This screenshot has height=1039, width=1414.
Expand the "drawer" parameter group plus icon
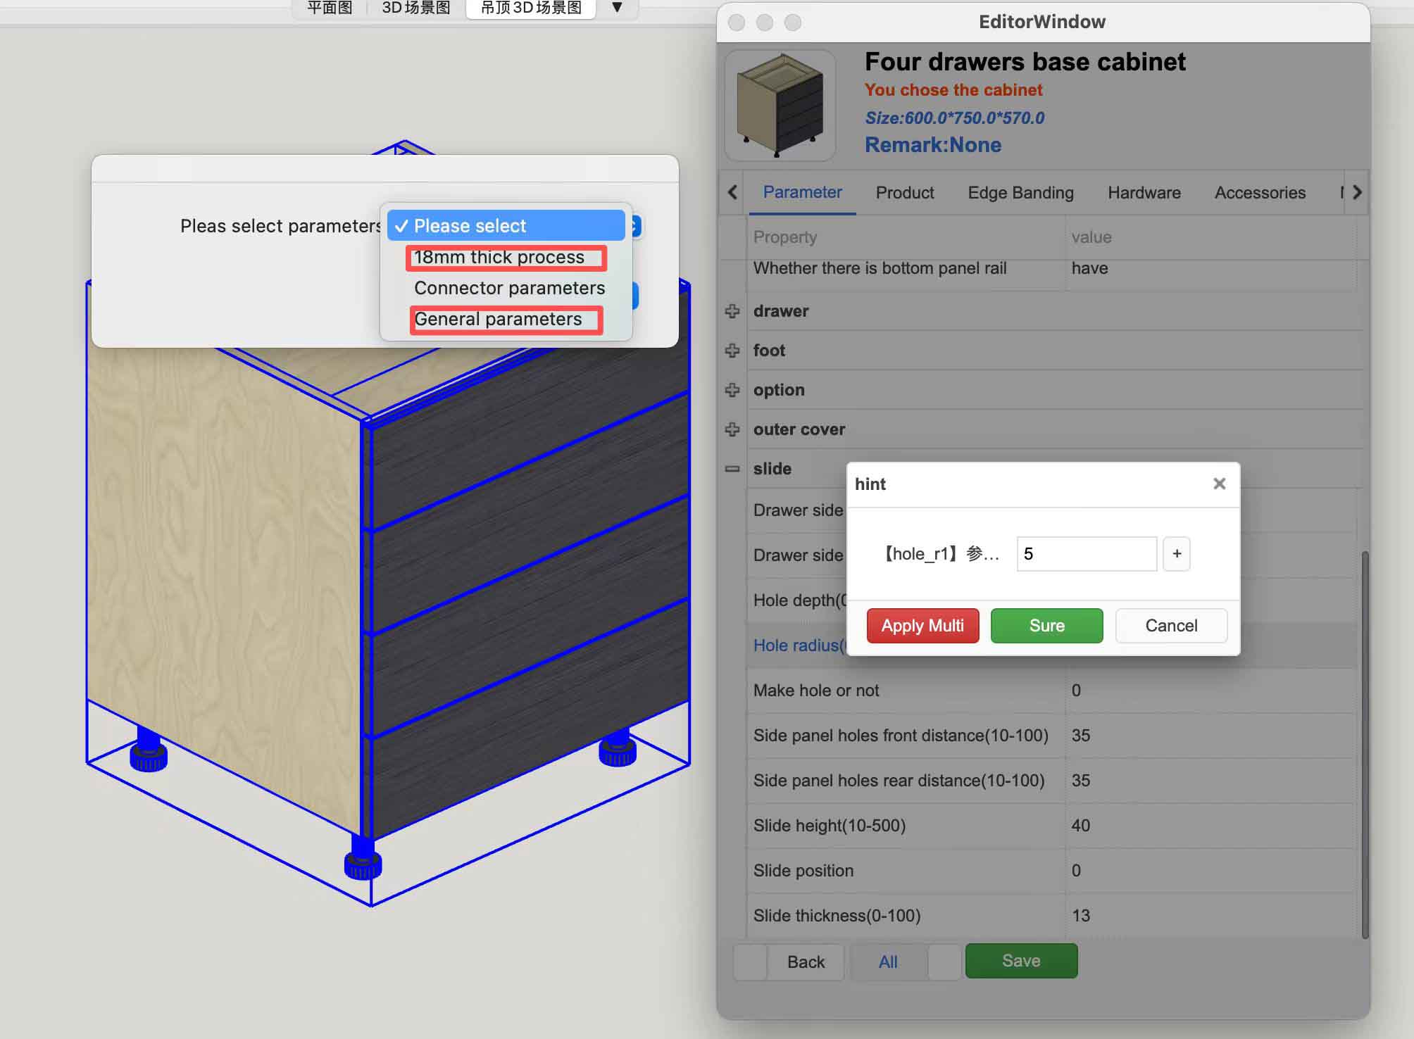(x=732, y=310)
